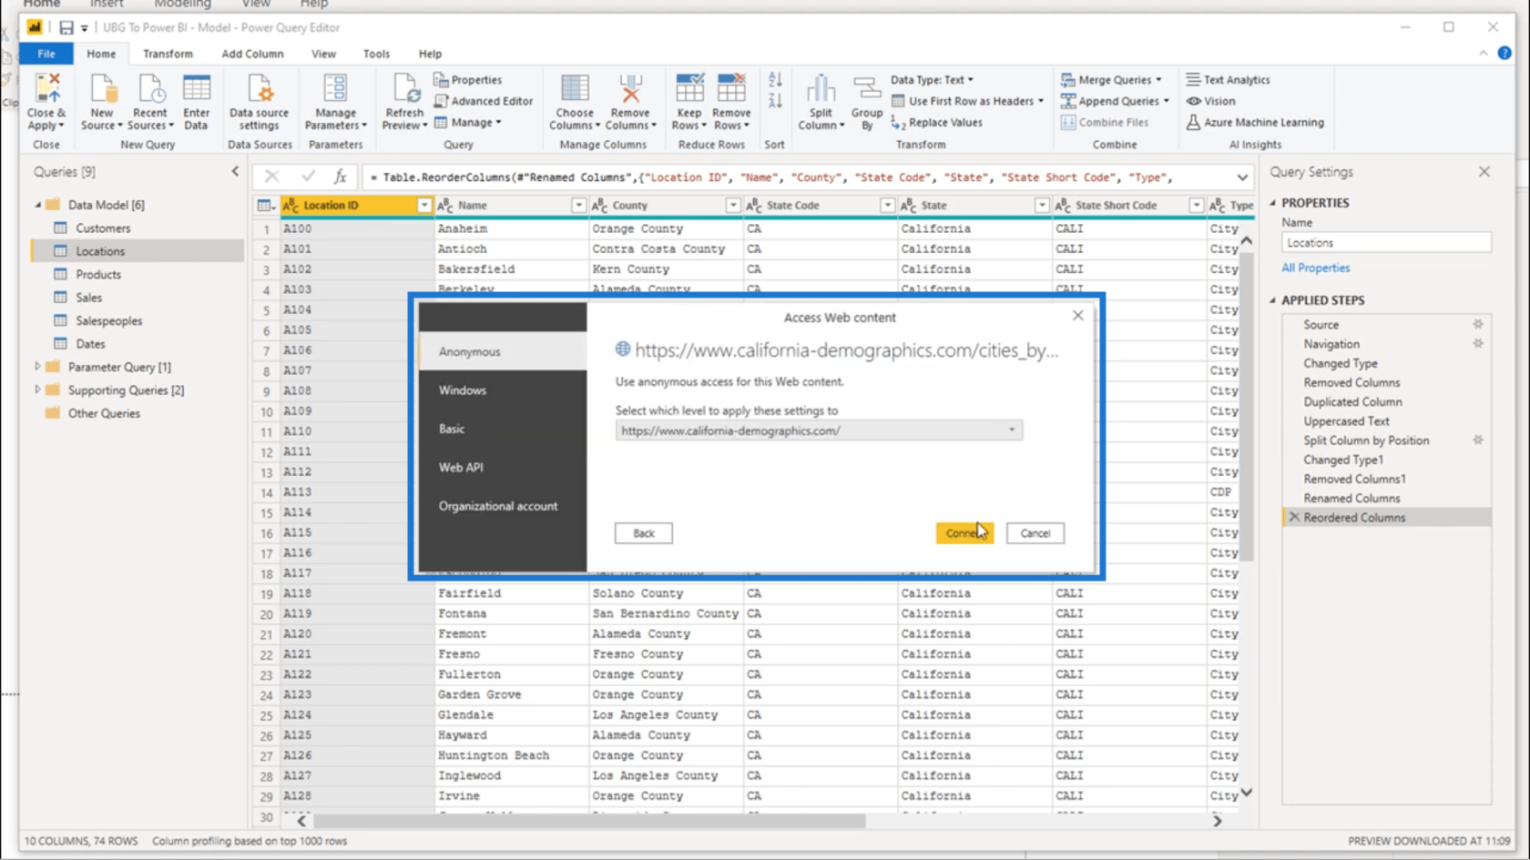This screenshot has width=1530, height=860.
Task: Open the File tab
Action: (x=46, y=54)
